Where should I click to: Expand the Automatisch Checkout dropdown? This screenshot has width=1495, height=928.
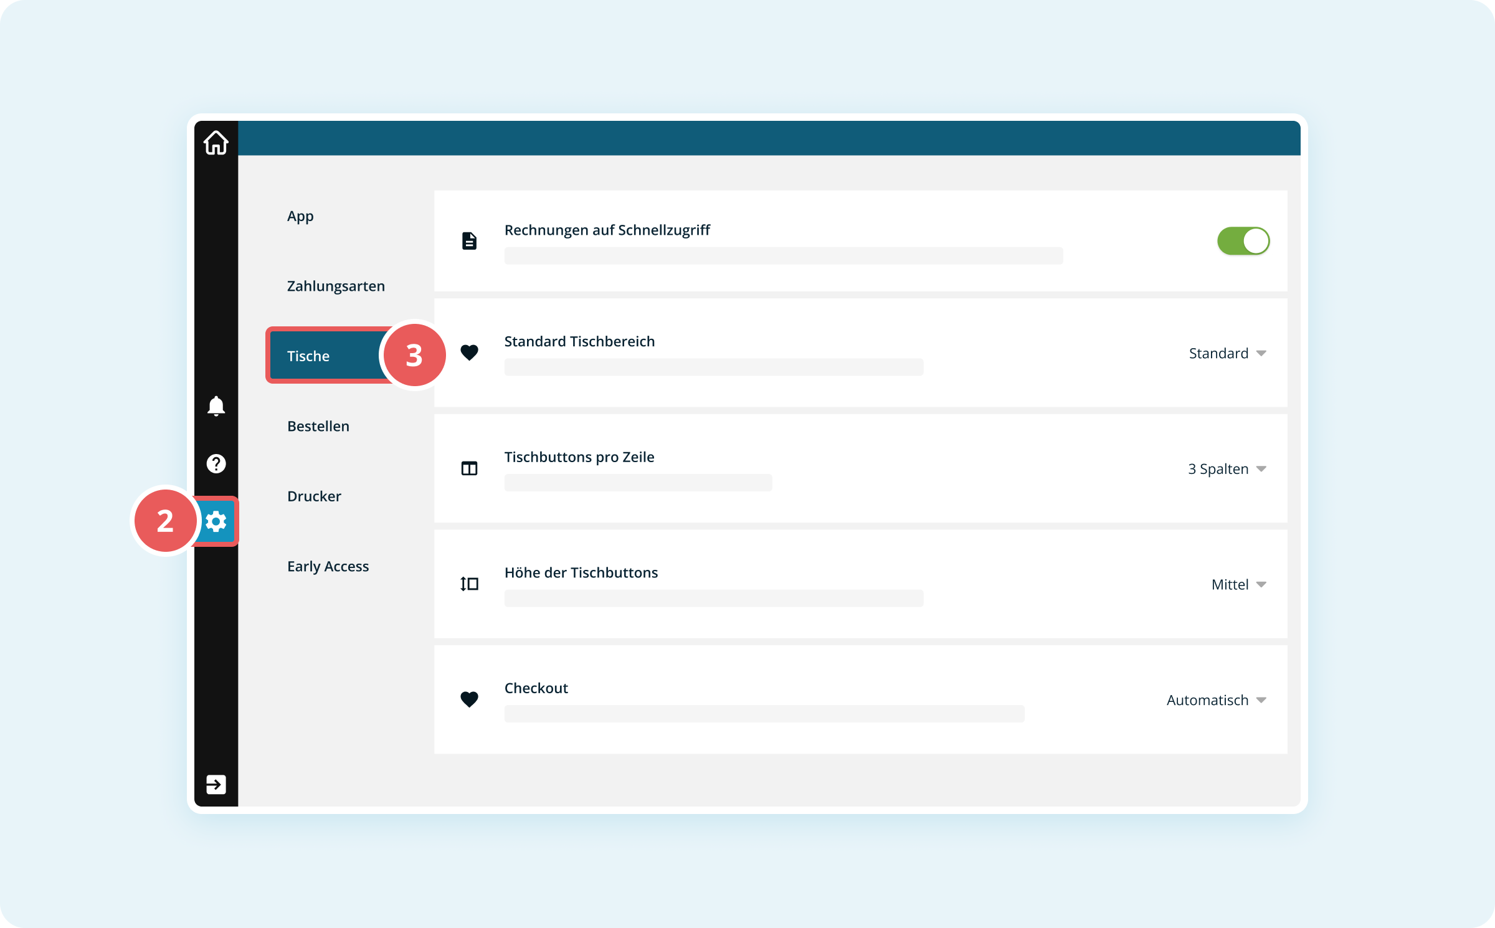coord(1216,700)
